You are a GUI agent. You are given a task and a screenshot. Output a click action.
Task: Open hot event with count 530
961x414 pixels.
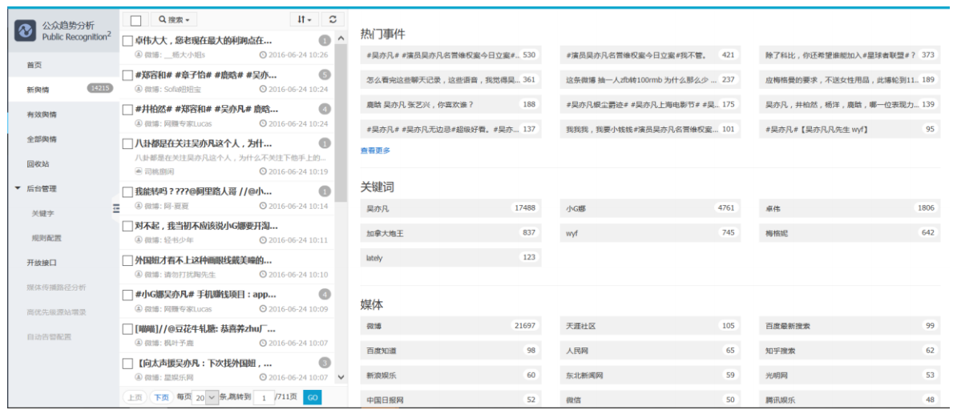[x=450, y=55]
